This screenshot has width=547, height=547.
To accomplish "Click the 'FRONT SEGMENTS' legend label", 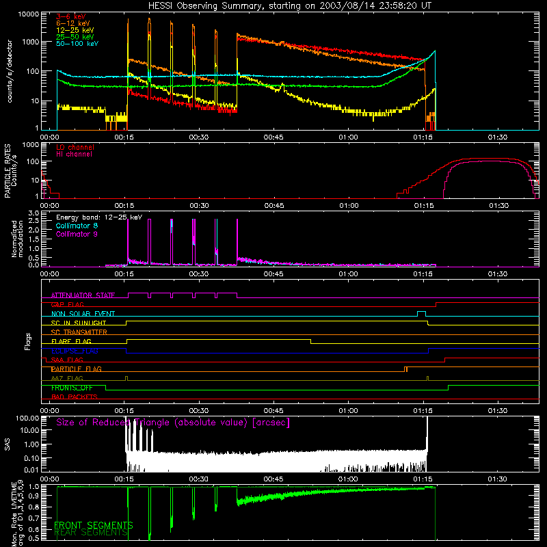I will [94, 525].
